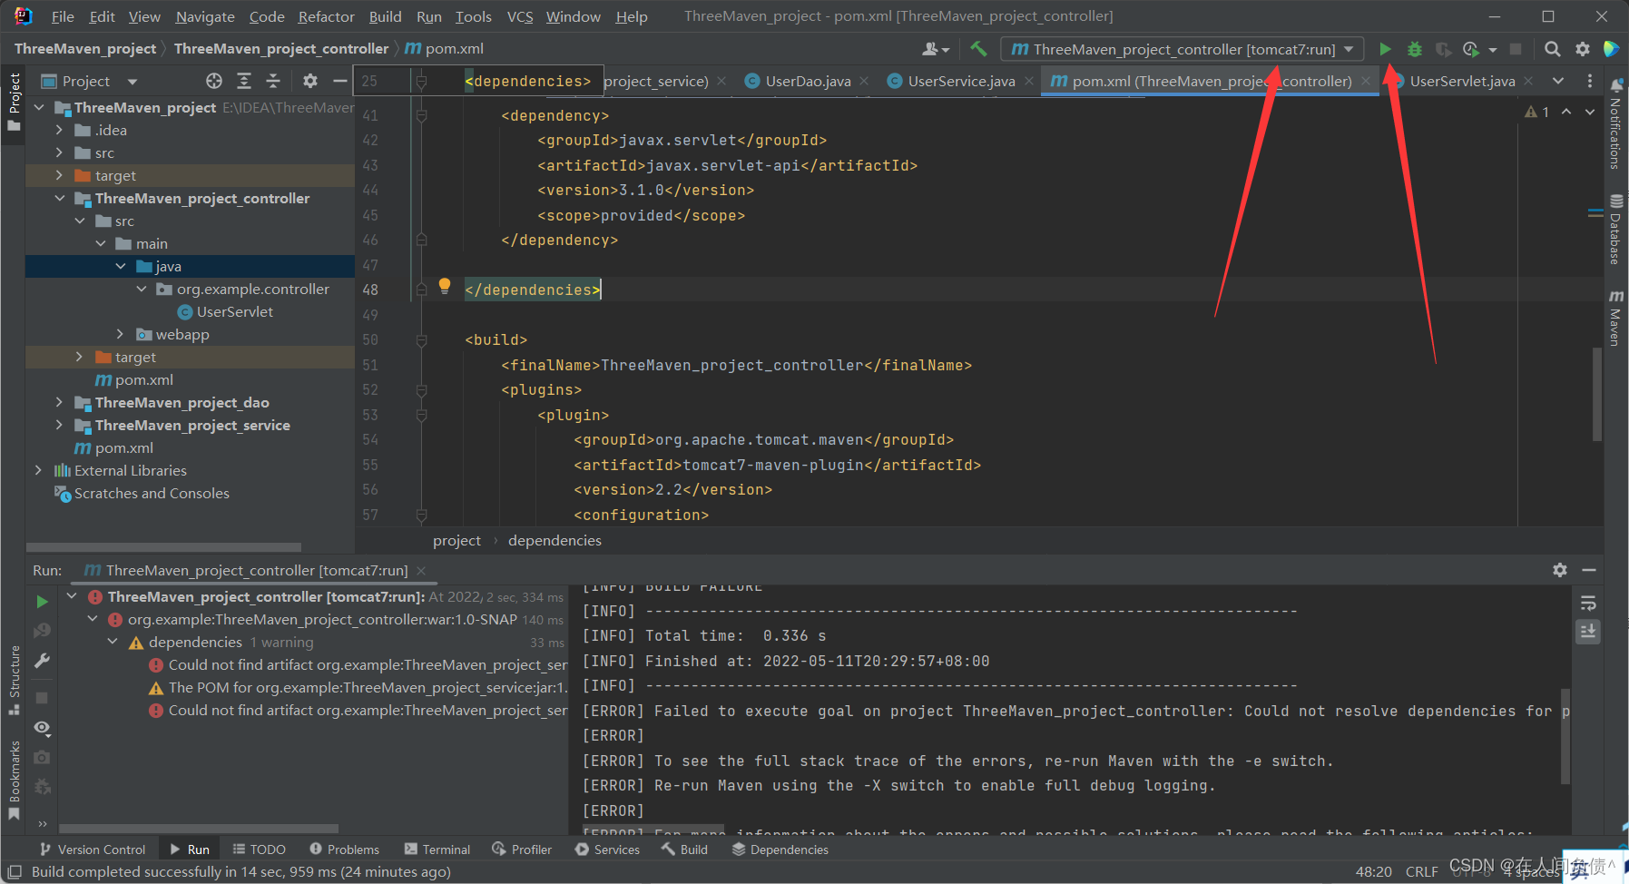Close the UserDao.java tab
Screen dimensions: 1629x884
pyautogui.click(x=864, y=81)
